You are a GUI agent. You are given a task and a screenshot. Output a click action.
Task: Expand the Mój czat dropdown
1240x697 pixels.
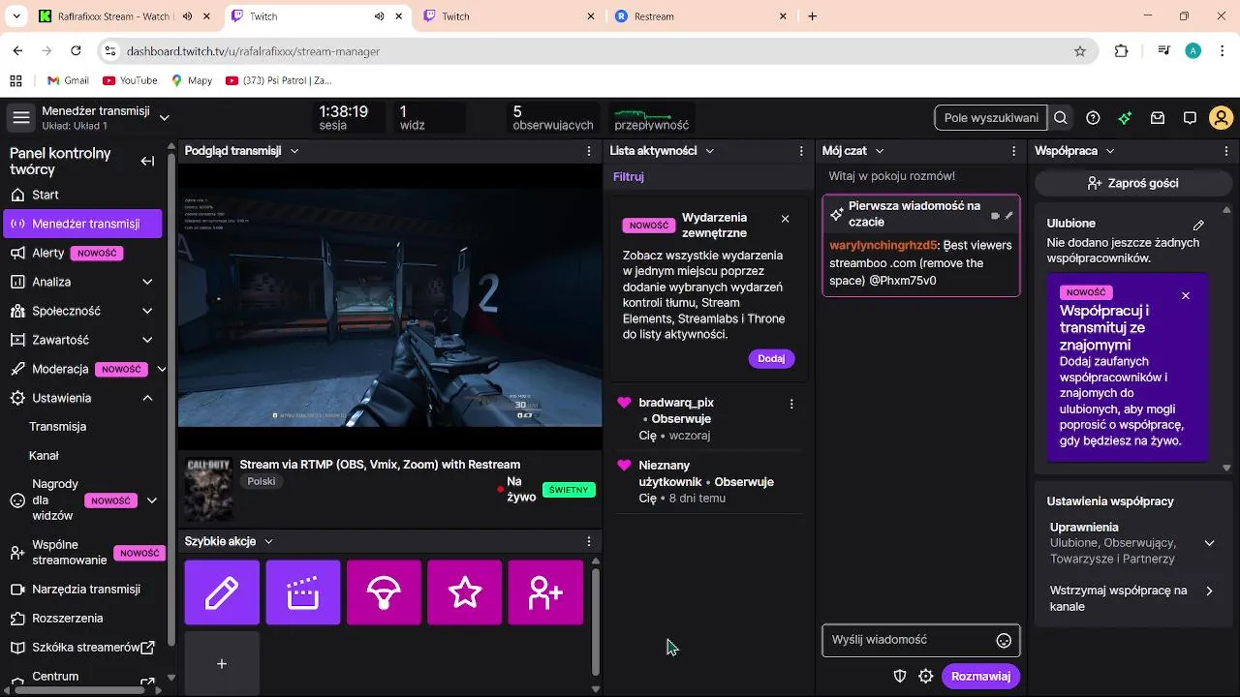(x=879, y=151)
